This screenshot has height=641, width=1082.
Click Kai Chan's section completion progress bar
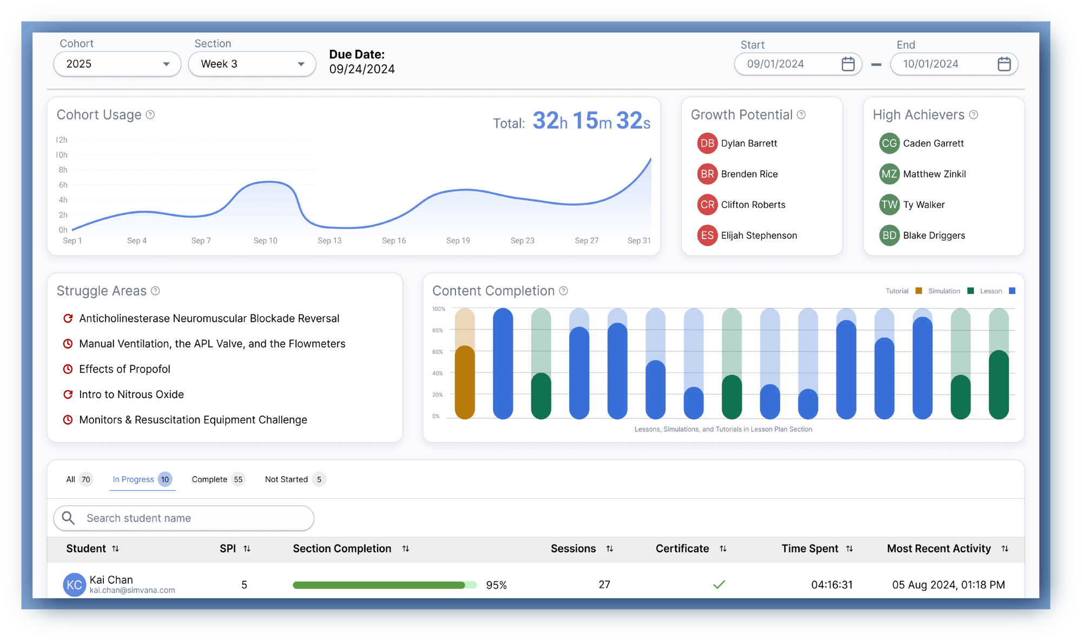(x=385, y=585)
